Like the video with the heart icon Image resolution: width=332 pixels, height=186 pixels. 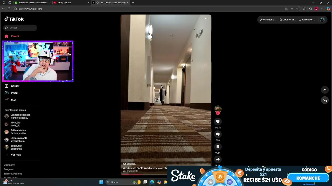pyautogui.click(x=218, y=121)
